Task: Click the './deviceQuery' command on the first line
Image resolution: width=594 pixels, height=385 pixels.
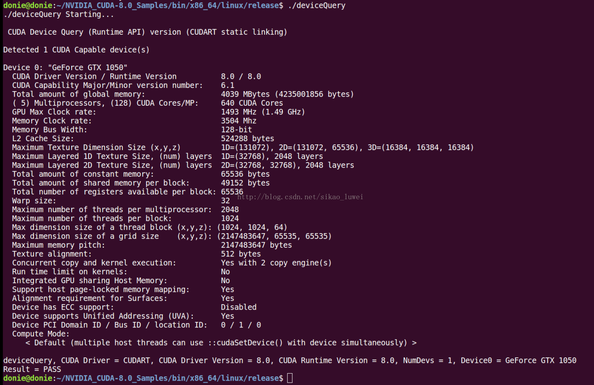Action: tap(317, 6)
